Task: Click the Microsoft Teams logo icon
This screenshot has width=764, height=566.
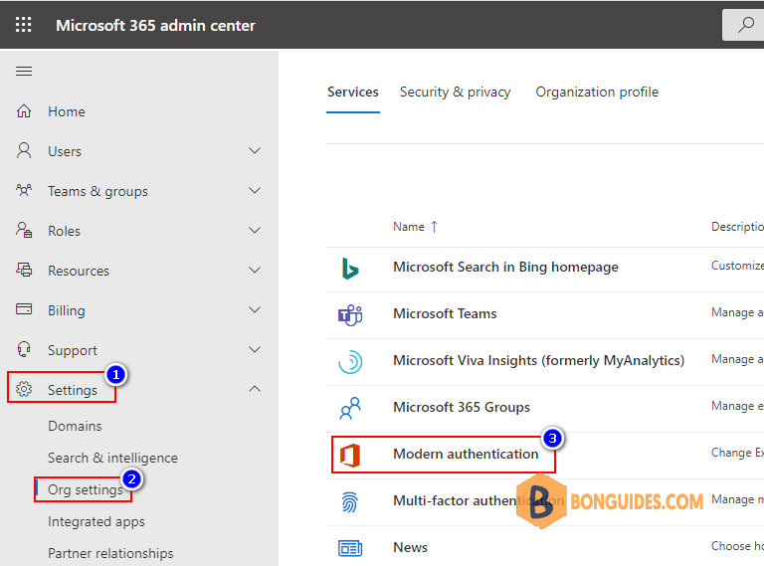Action: 350,314
